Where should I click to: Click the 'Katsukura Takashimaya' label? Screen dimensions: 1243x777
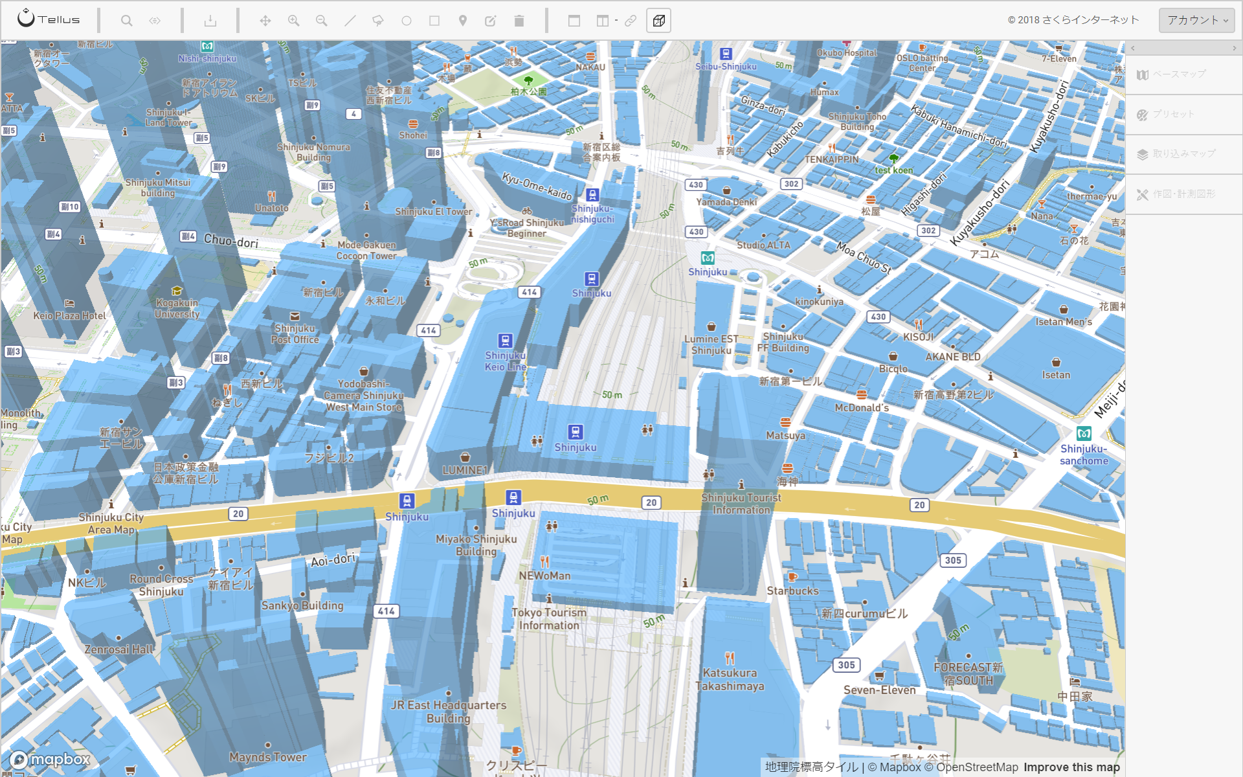pos(730,679)
